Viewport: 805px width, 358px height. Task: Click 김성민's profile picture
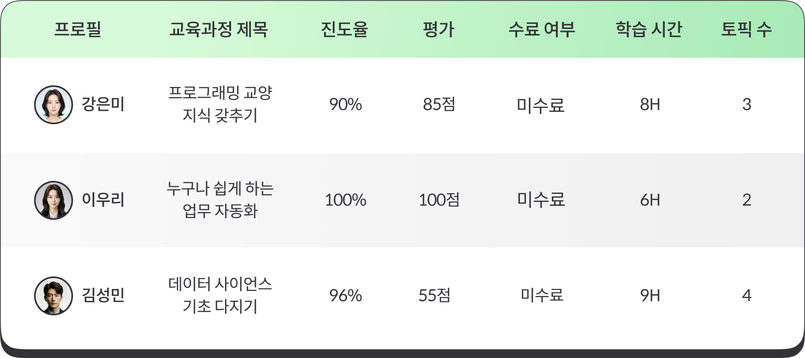54,296
